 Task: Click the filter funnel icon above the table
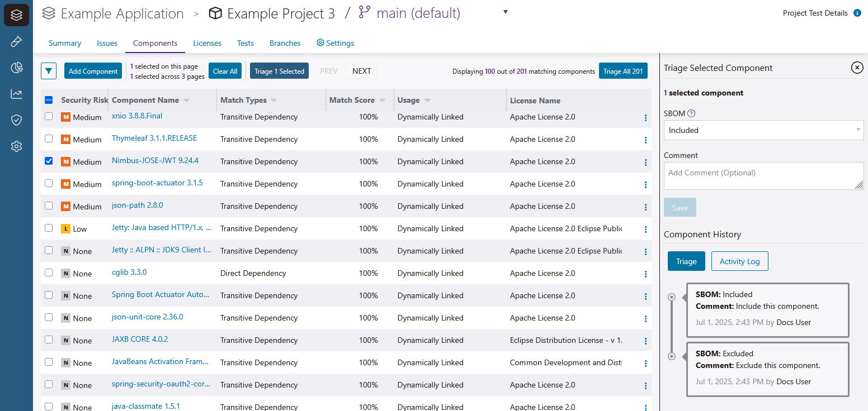(x=49, y=71)
